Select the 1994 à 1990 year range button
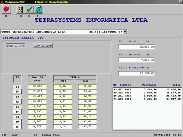Screen dimensions: 183x137 pos(43,46)
